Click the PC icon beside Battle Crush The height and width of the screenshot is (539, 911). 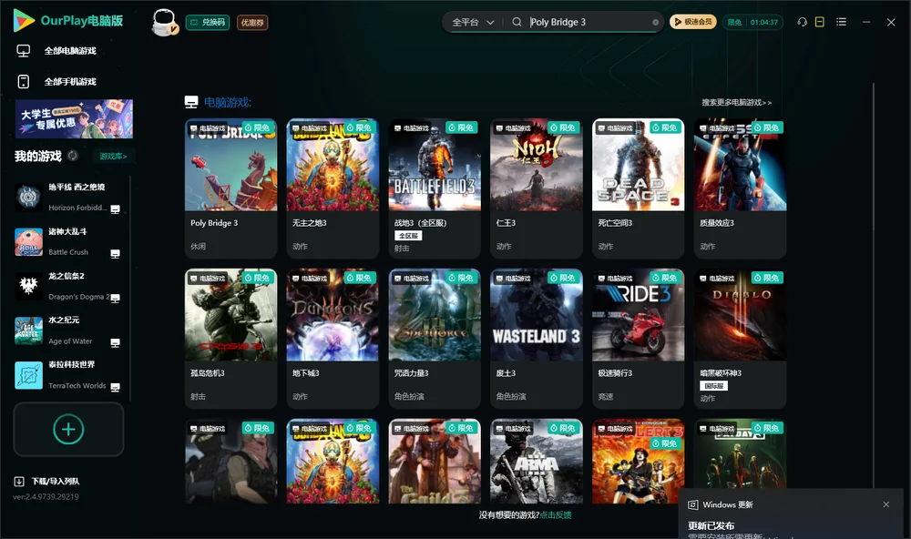[115, 254]
